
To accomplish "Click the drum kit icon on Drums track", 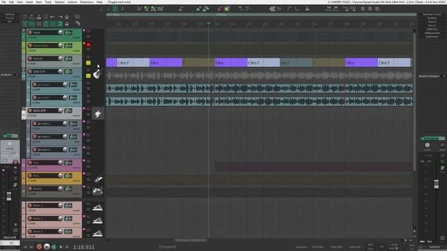I will point(98,191).
